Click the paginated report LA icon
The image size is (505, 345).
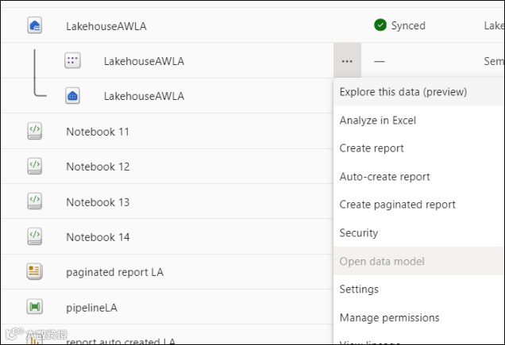point(34,272)
